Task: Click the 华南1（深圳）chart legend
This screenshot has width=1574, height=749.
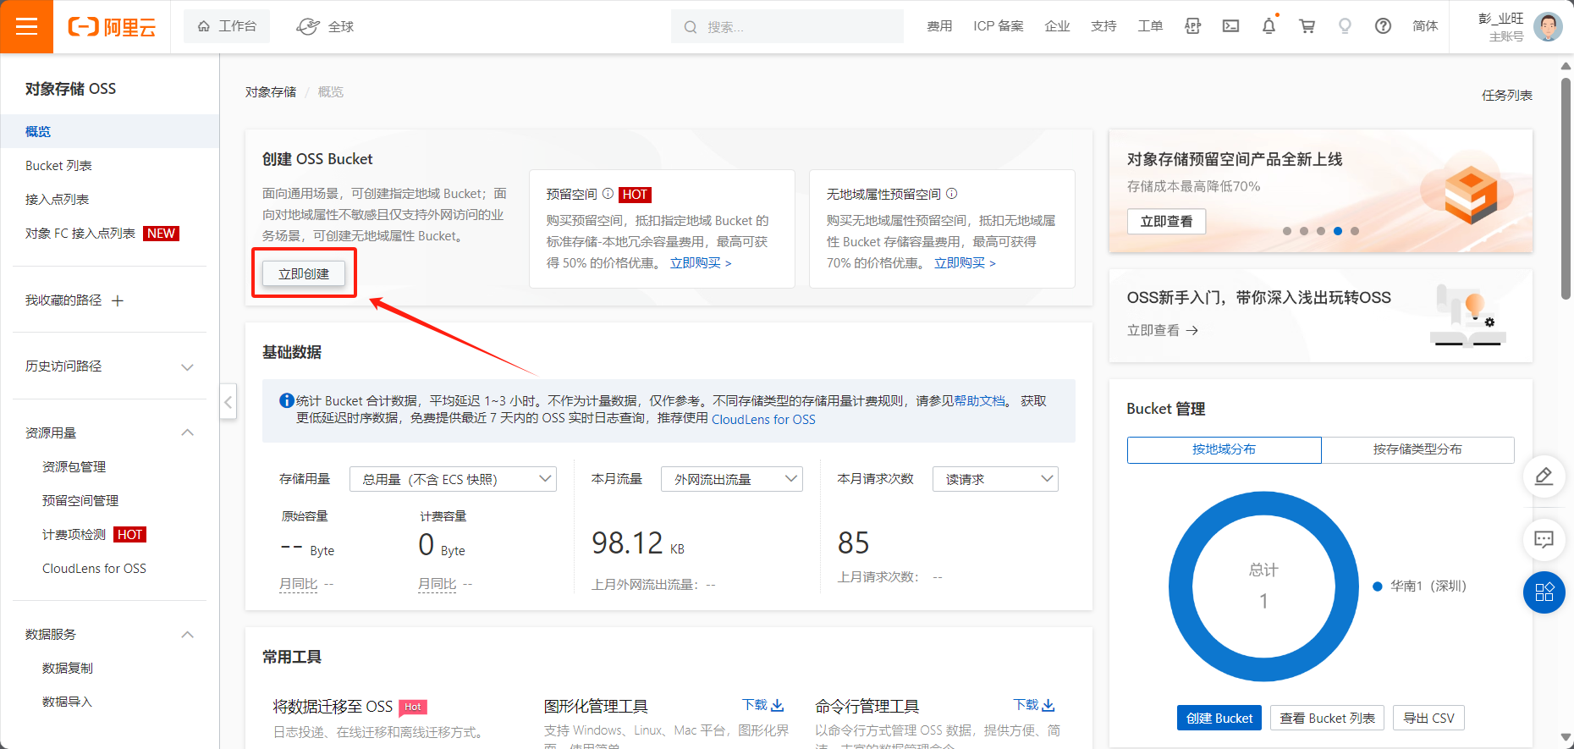Action: [1420, 586]
